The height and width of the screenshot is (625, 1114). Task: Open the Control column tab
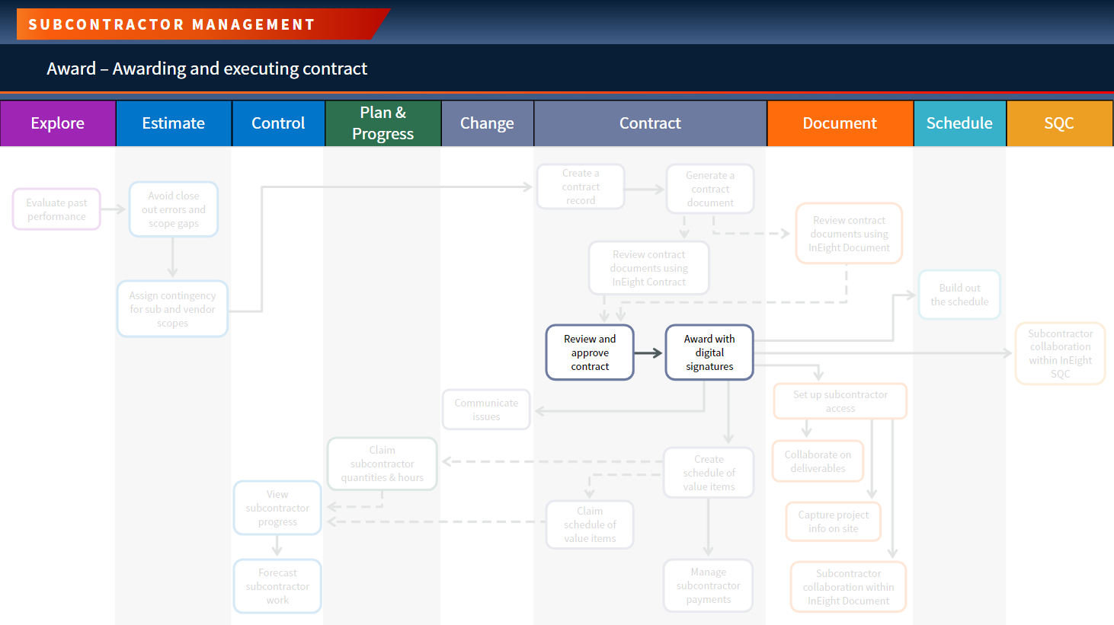point(278,123)
